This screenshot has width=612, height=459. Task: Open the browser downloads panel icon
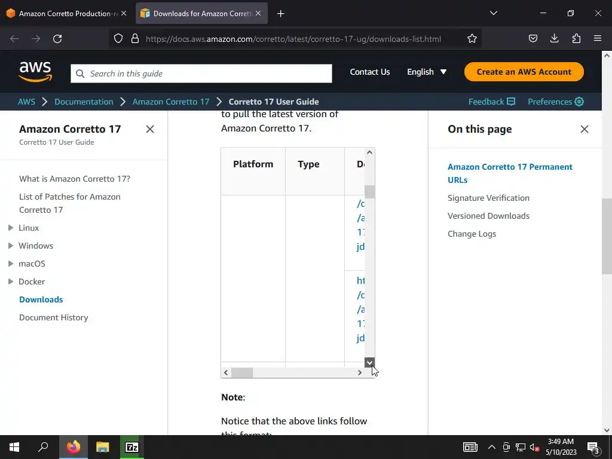pyautogui.click(x=554, y=38)
